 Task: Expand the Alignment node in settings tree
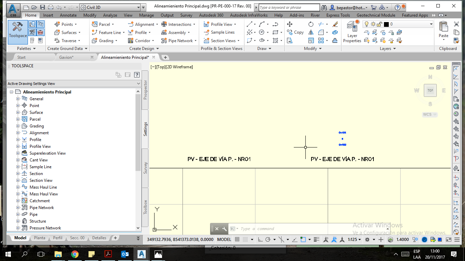pos(18,133)
